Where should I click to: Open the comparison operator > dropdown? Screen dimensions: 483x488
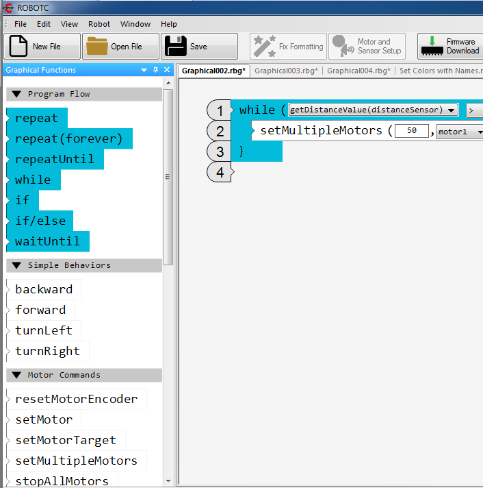pyautogui.click(x=474, y=110)
